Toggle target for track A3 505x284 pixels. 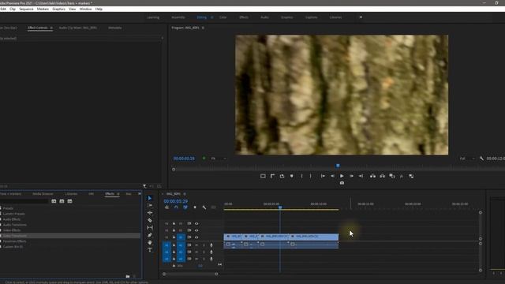(181, 259)
